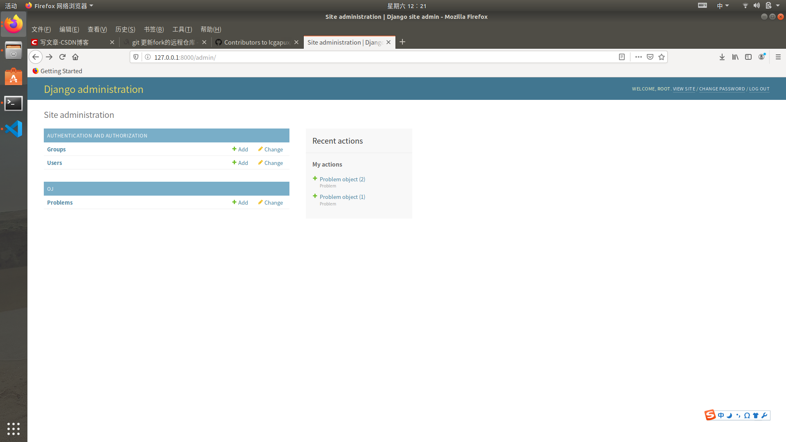Open the Library icon in the toolbar

tap(735, 57)
